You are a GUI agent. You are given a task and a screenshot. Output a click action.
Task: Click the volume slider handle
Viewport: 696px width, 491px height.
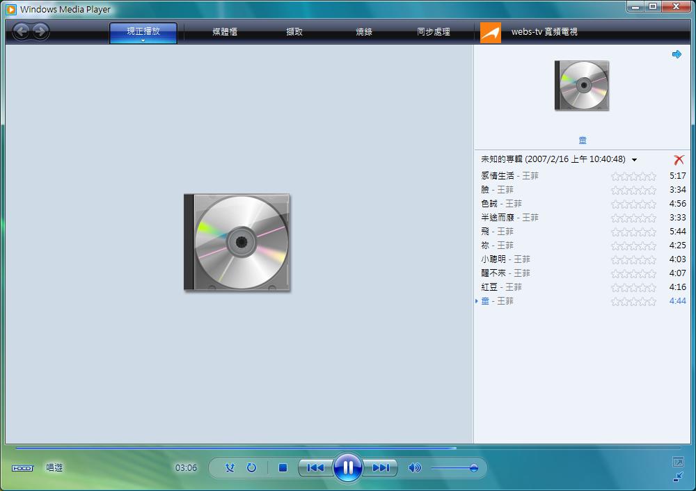coord(473,467)
